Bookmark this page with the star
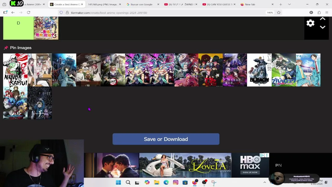 point(279,12)
